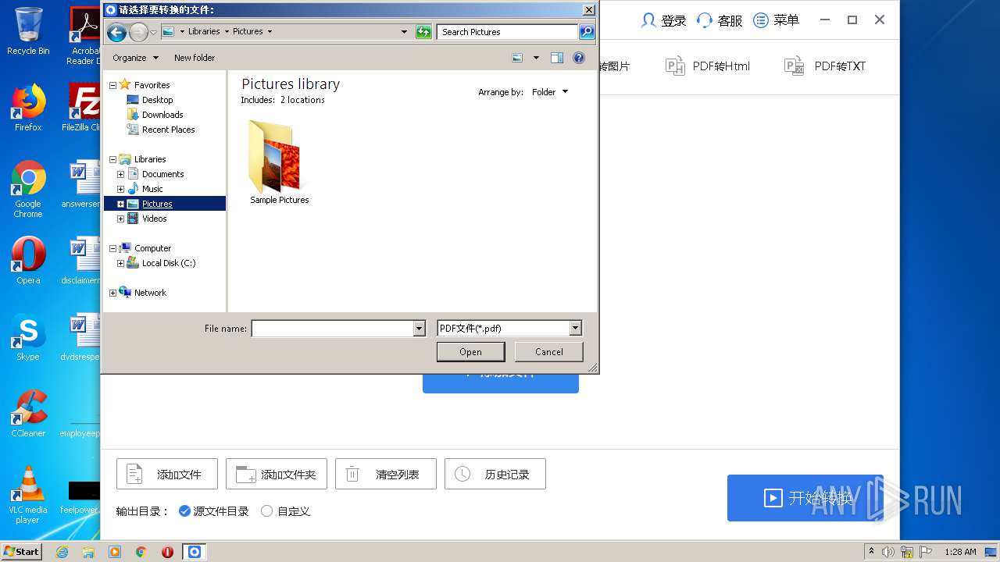Open Skype desktop shortcut
The width and height of the screenshot is (1000, 562).
click(x=28, y=337)
